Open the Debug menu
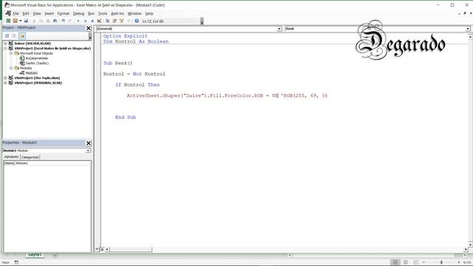Screen dimensions: 473x266 [x=78, y=13]
